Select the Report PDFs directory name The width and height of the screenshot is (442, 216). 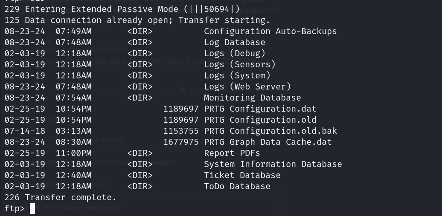[232, 153]
